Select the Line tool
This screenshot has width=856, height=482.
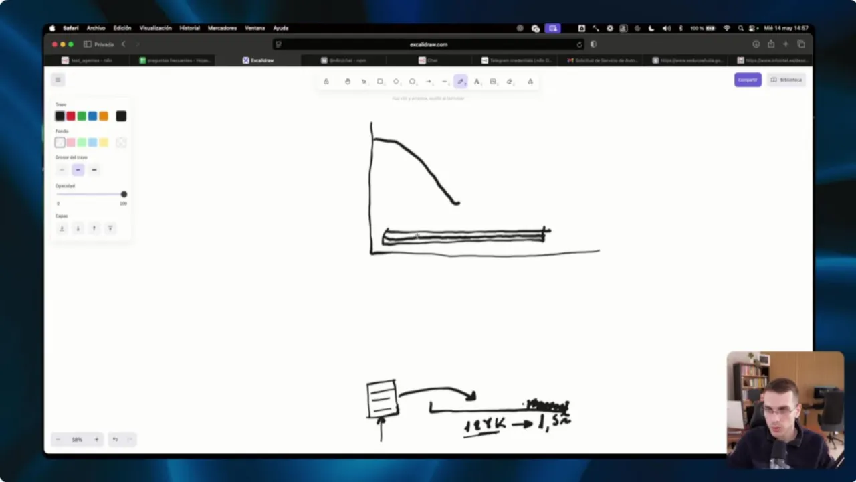[x=445, y=82]
